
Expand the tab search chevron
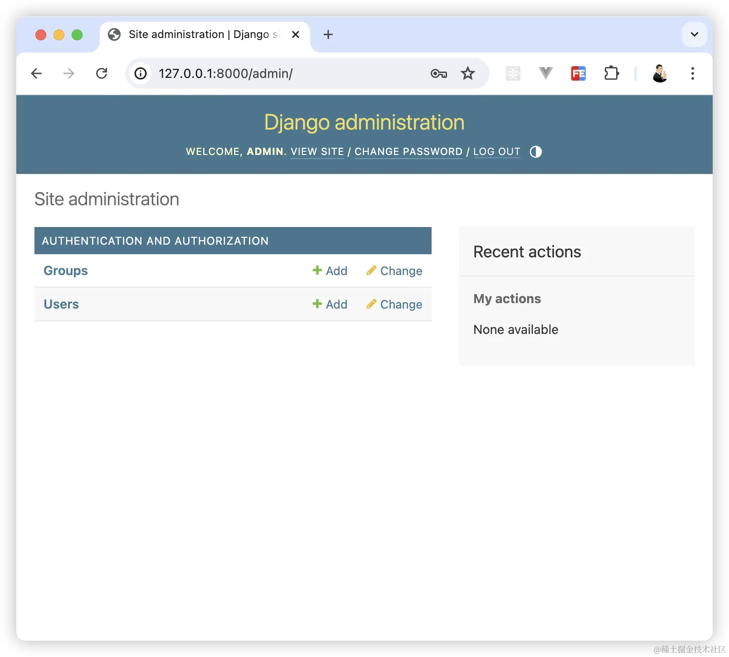click(x=694, y=34)
